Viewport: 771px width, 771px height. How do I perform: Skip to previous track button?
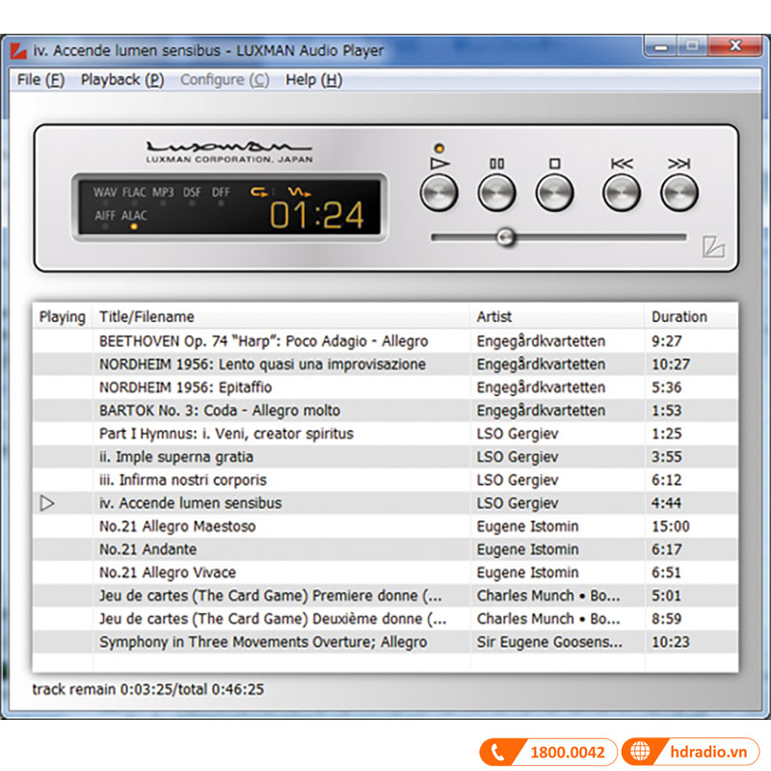622,193
